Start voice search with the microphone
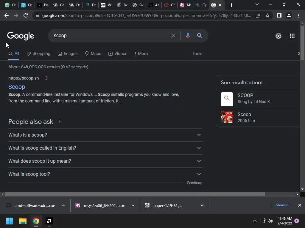Viewport: 305px width, 228px height. point(188,36)
